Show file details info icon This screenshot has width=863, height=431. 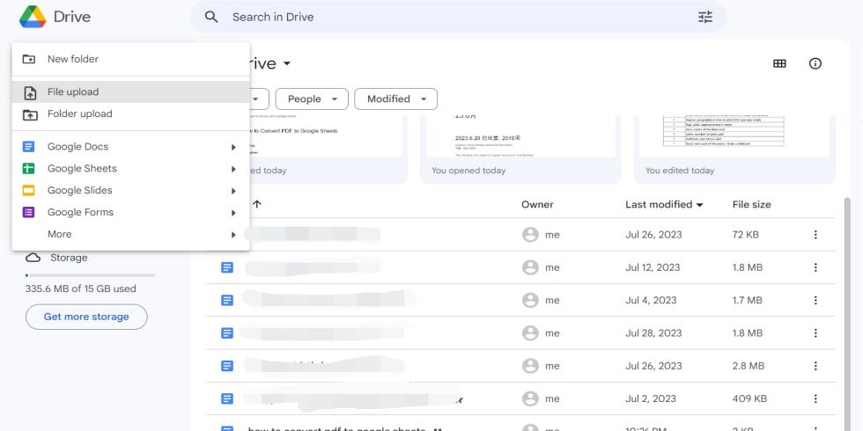[815, 63]
